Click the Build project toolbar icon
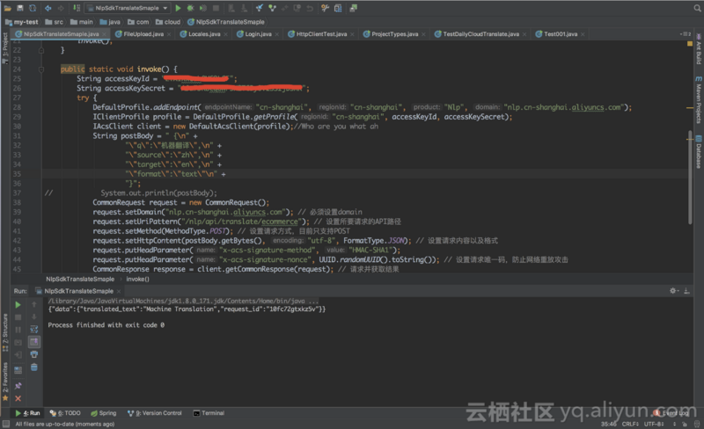This screenshot has height=429, width=704. point(77,8)
